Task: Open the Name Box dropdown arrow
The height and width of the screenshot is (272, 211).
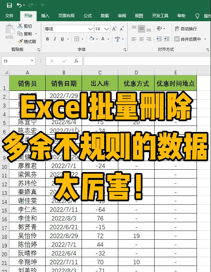Action: (32, 61)
